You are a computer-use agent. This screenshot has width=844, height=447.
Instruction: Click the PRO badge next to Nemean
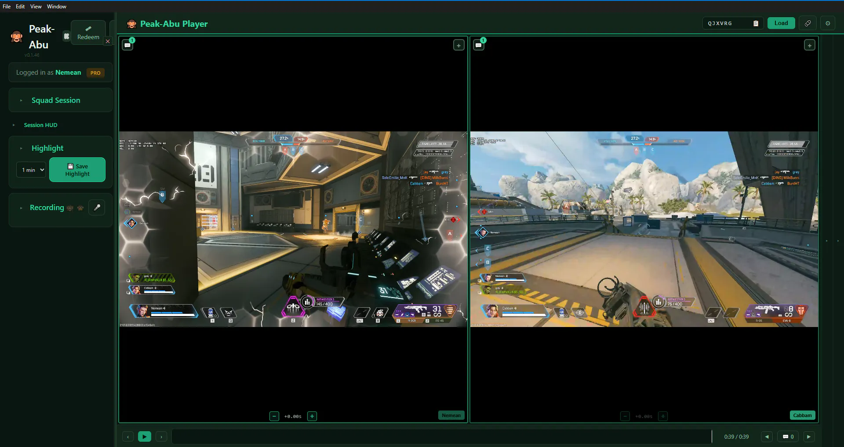tap(95, 73)
